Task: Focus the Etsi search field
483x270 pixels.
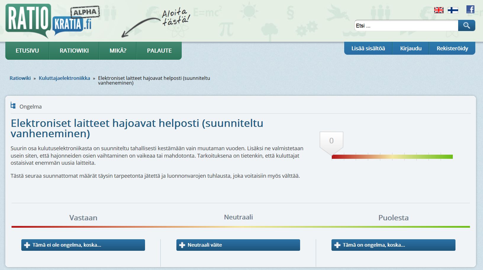Action: [406, 26]
